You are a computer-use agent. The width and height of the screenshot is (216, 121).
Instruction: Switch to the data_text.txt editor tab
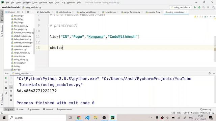click(x=45, y=12)
